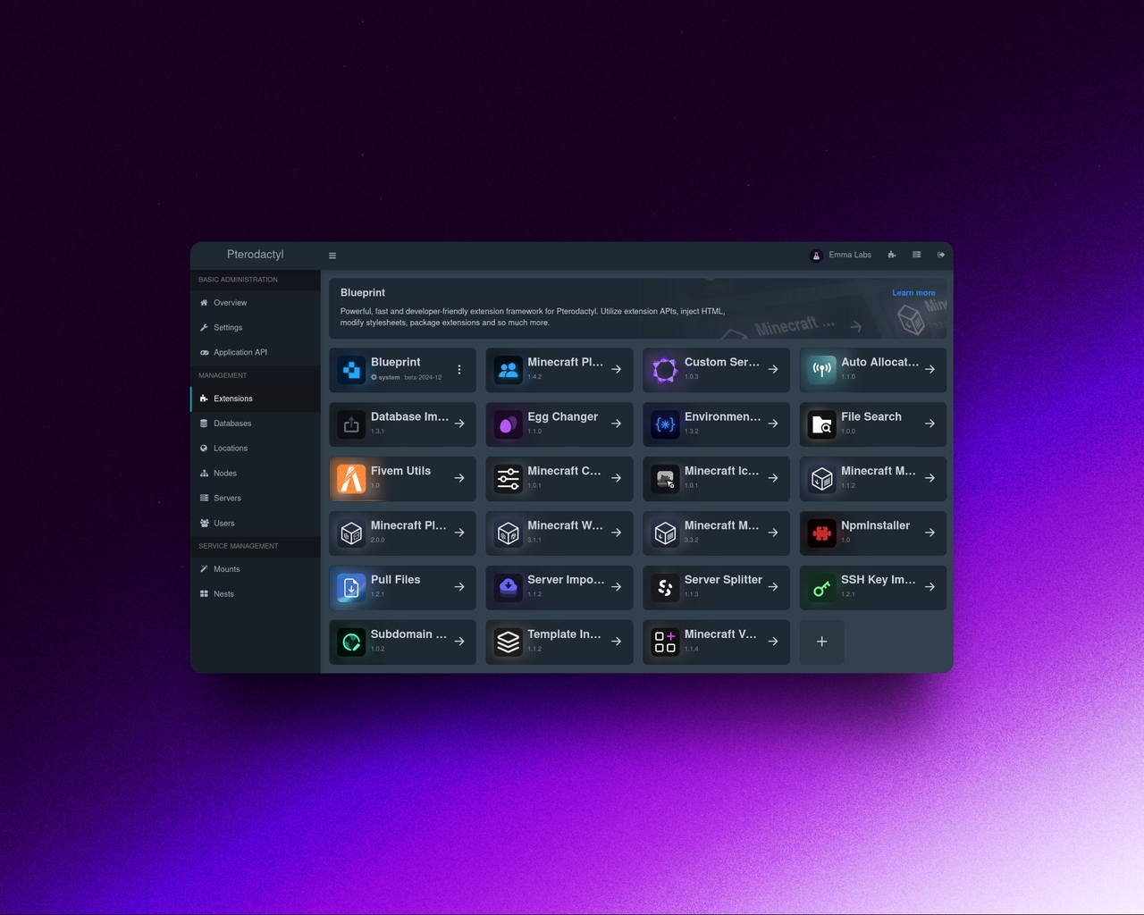Click the logout icon in the top bar
This screenshot has height=915, width=1144.
[x=941, y=255]
